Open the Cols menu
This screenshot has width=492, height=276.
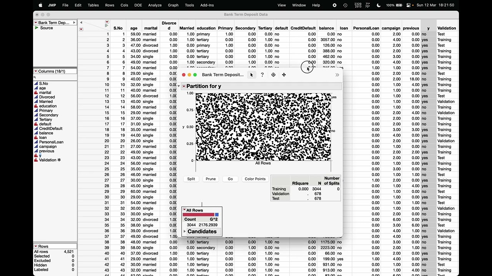124,5
